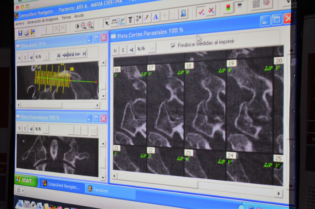This screenshot has width=315, height=209.
Task: Select the text annotation (A) tool
Action: [x=156, y=17]
